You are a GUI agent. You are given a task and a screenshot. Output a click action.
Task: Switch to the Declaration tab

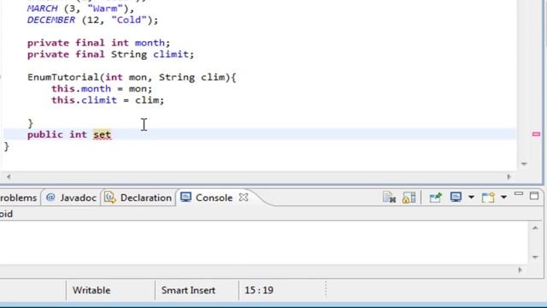(x=138, y=198)
